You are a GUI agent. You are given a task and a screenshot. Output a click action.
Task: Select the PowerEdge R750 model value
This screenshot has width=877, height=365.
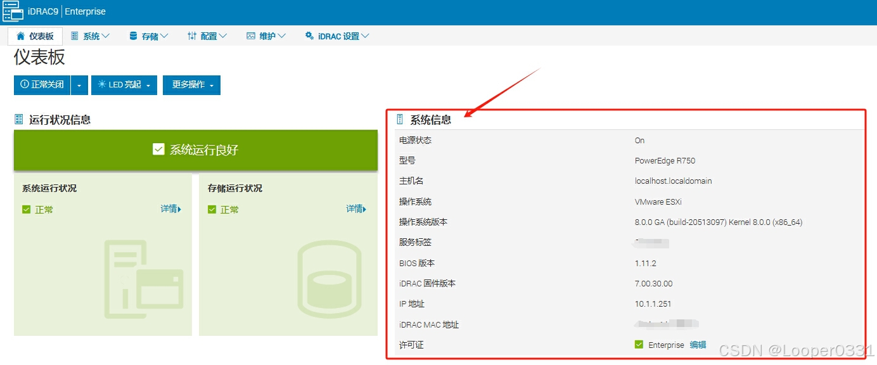665,161
